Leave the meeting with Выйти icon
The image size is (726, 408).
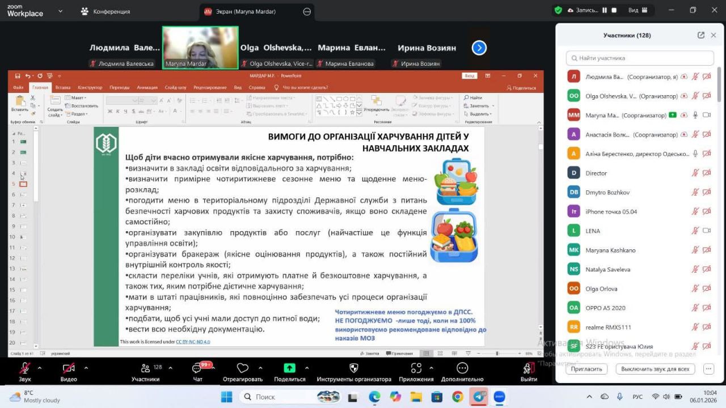click(529, 368)
